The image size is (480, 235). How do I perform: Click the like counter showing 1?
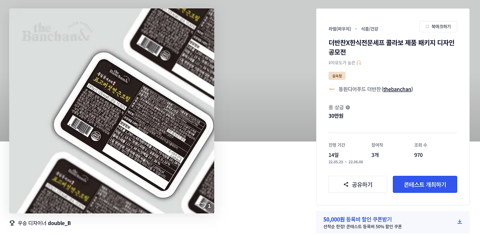(209, 206)
